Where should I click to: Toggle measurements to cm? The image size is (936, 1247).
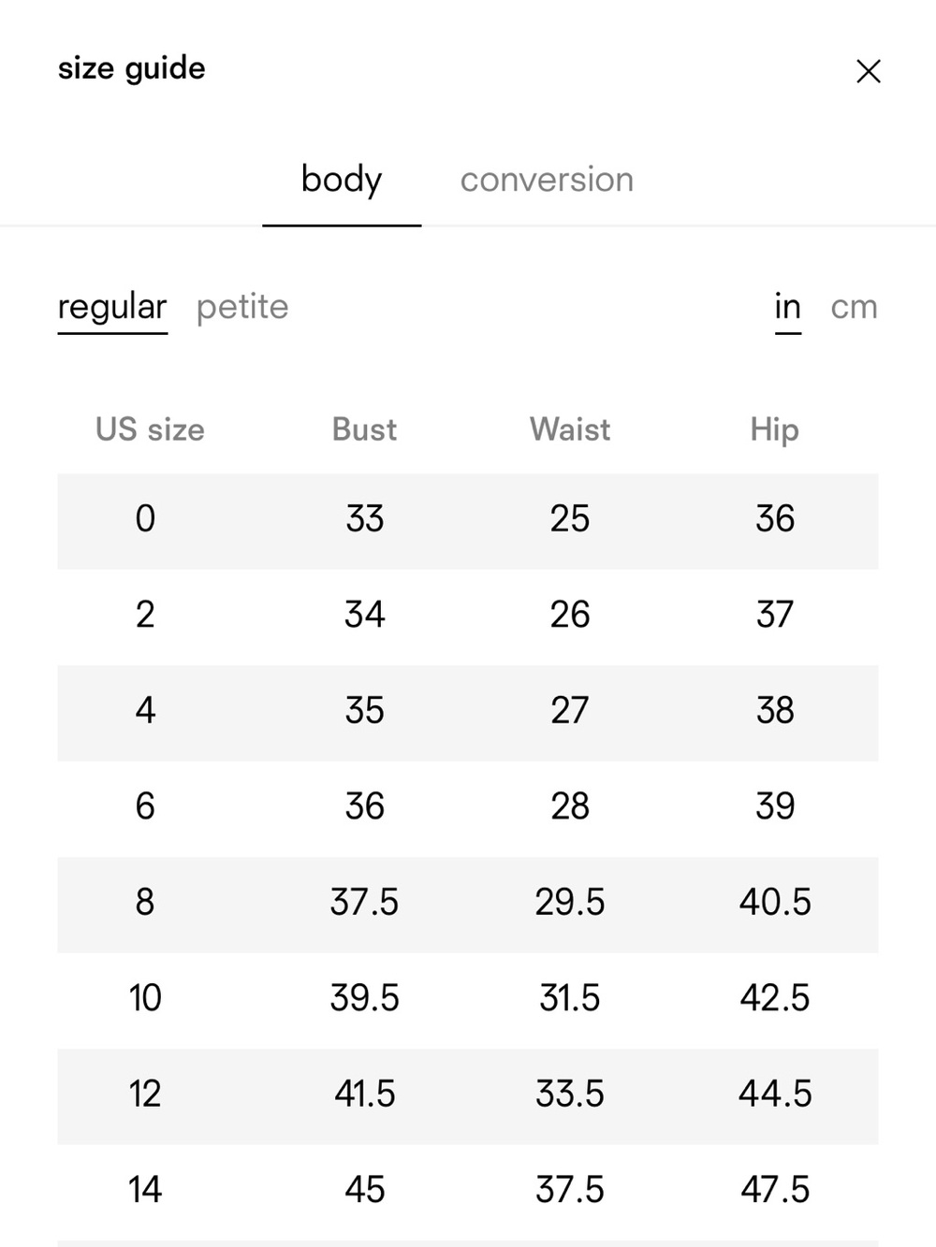pos(854,307)
